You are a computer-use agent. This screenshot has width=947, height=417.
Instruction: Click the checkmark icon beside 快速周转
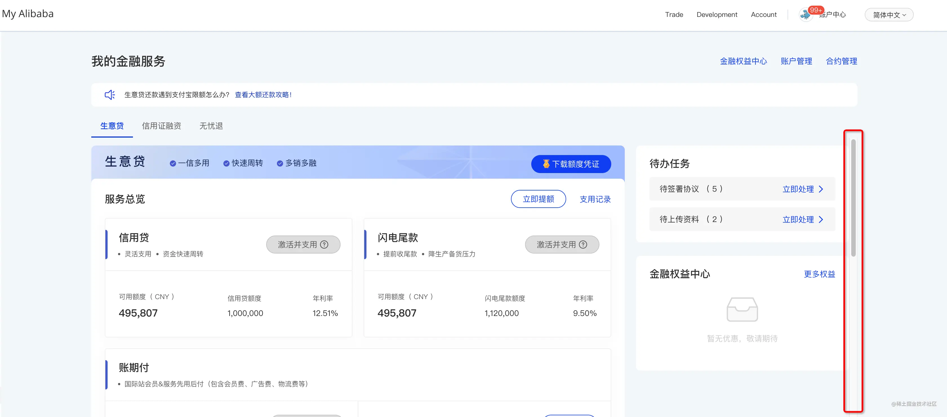[x=226, y=163]
